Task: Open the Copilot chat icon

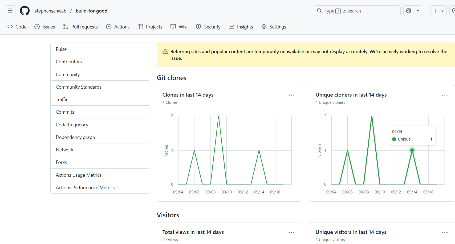Action: [409, 11]
